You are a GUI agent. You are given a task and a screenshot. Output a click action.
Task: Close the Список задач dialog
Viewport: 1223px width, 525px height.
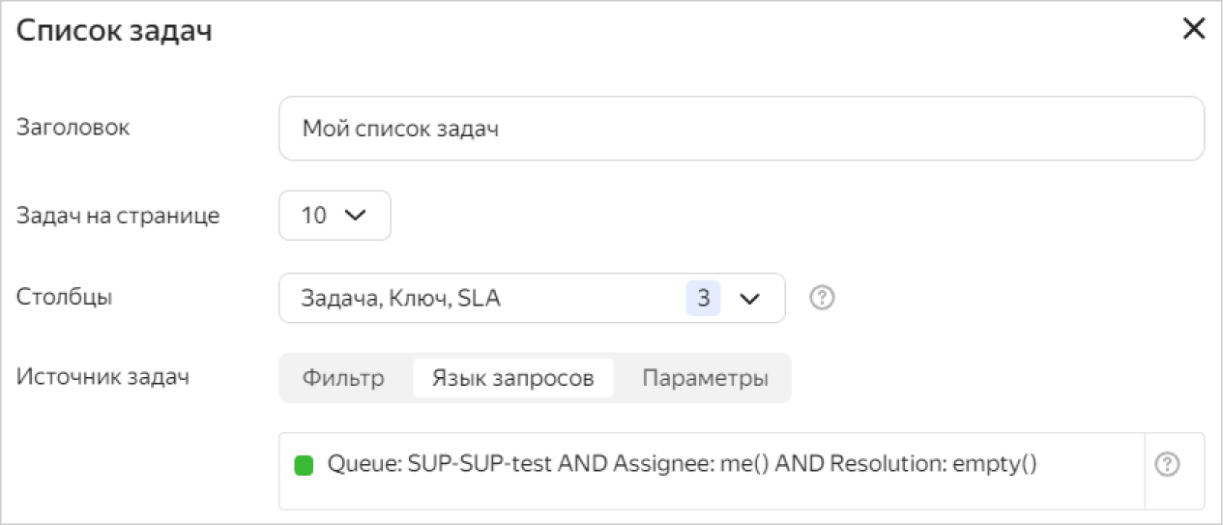1194,29
